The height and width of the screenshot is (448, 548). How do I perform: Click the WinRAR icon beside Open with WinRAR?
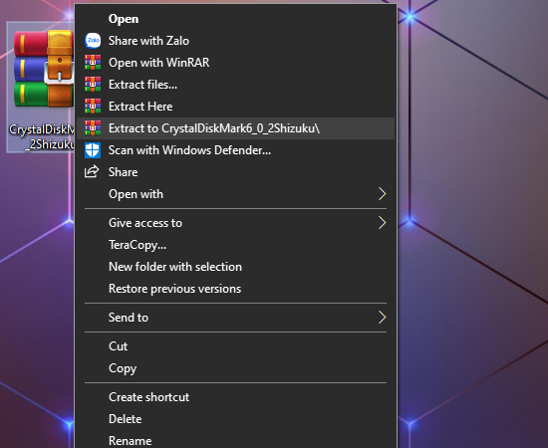click(93, 63)
